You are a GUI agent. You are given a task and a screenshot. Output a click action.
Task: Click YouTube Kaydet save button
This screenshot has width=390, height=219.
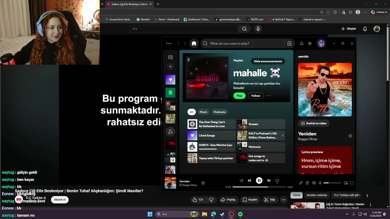point(250,200)
